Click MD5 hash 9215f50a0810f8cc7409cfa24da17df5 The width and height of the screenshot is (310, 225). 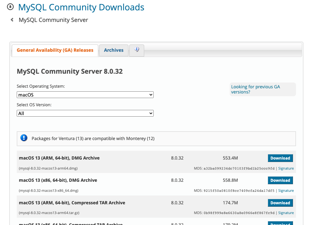coord(239,191)
